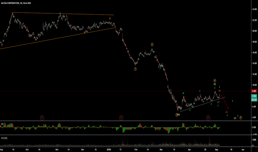Click the Nov date label
The width and height of the screenshot is (258, 152).
(57, 150)
